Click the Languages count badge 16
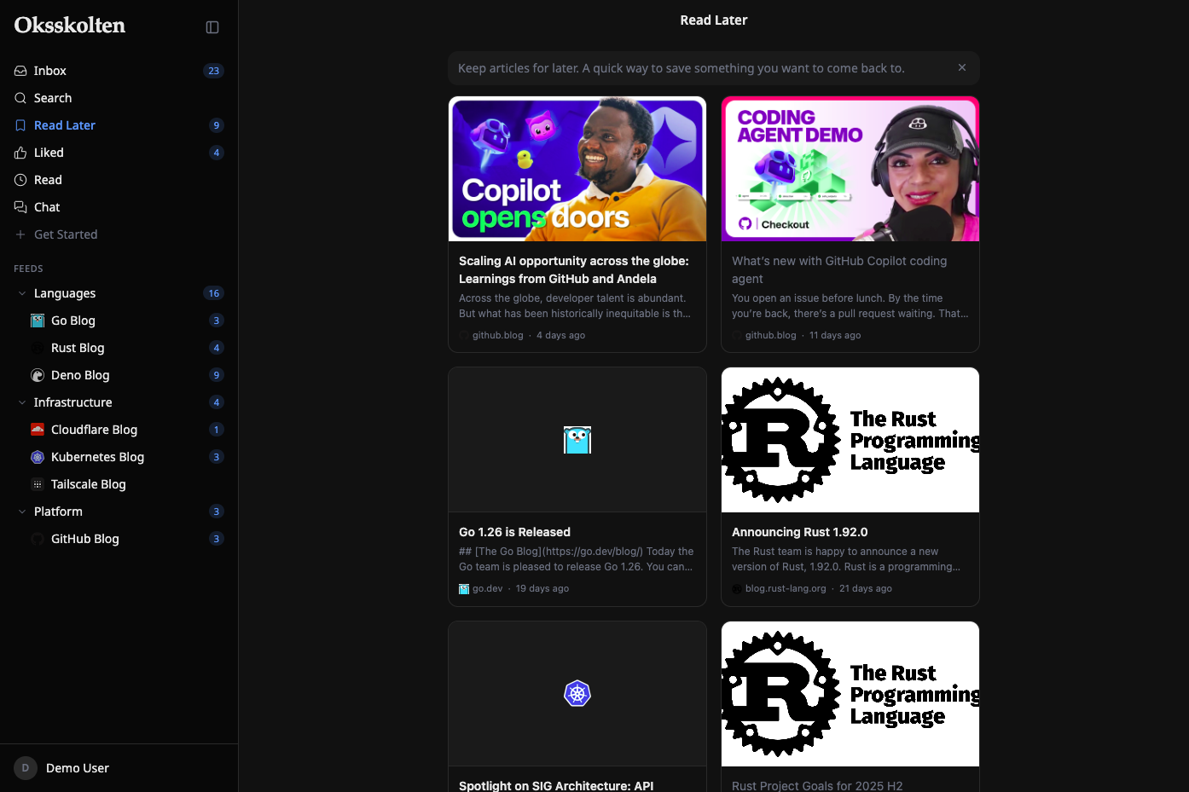The height and width of the screenshot is (792, 1189). coord(214,293)
